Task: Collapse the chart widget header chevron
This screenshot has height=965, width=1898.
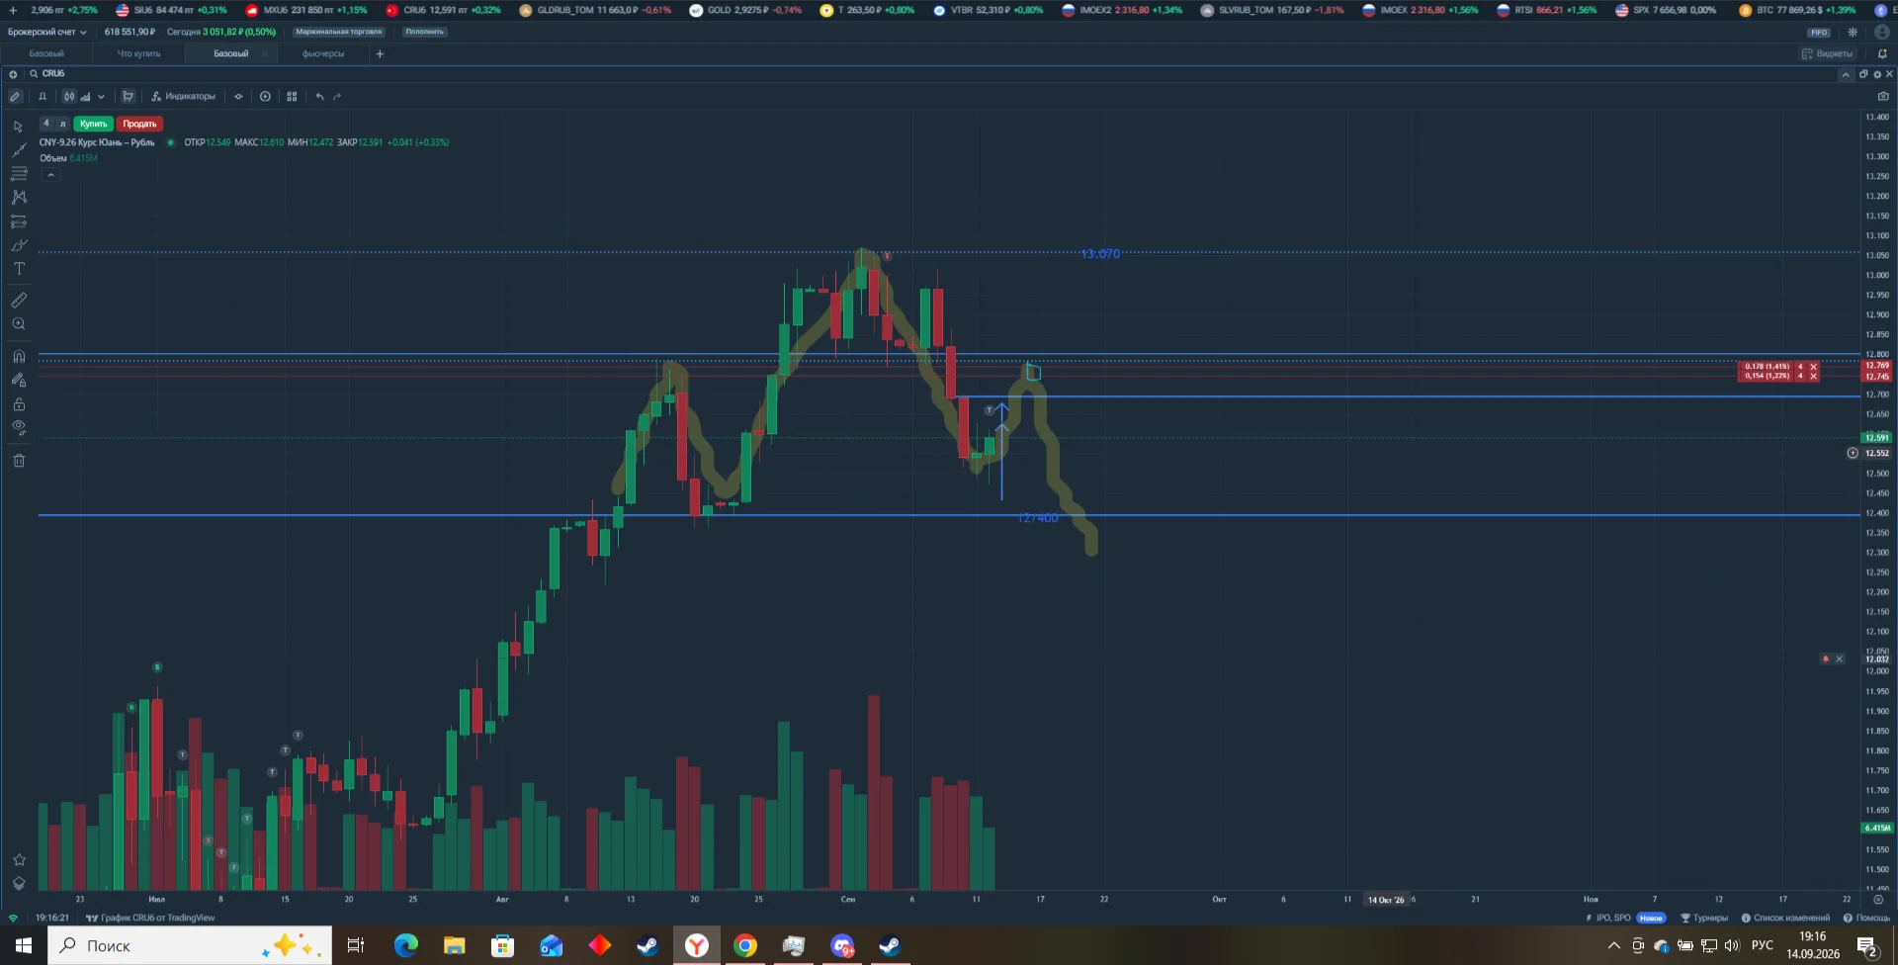Action: (1846, 74)
